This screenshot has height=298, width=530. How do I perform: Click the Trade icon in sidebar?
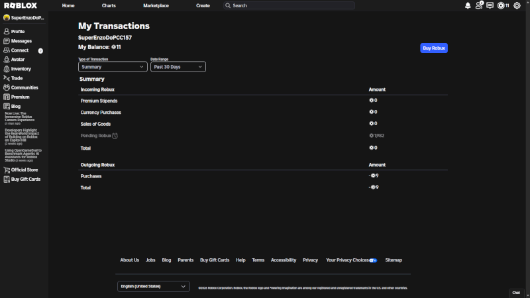pos(7,78)
